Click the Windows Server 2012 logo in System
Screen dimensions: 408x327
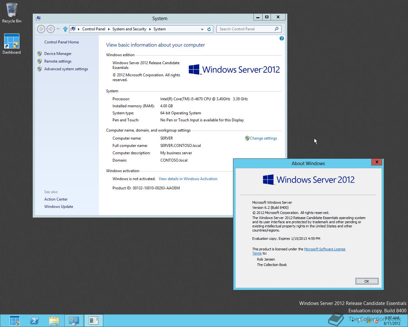click(234, 70)
